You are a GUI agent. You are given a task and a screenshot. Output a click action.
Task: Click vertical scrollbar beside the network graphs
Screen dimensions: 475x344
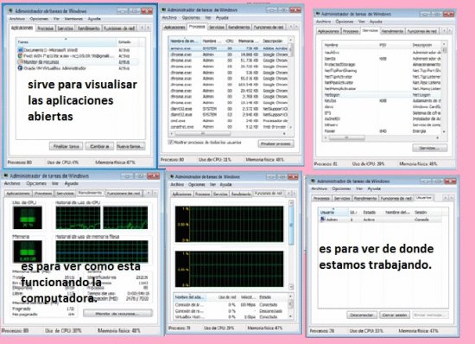[x=291, y=245]
